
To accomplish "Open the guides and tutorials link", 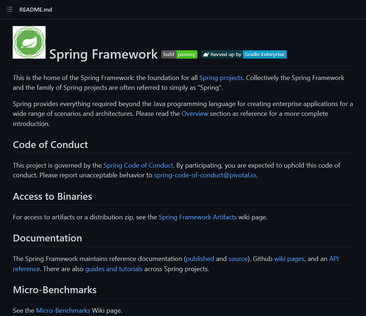I will 114,269.
